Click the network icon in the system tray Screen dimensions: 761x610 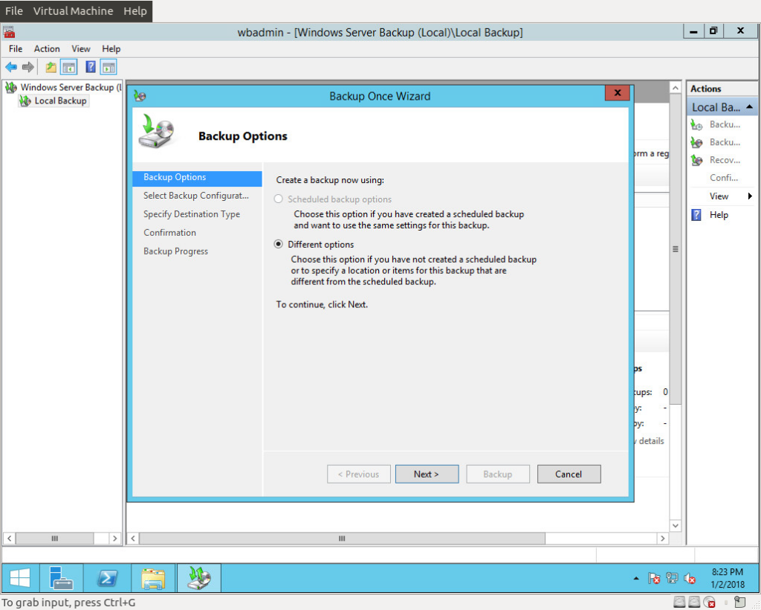(x=672, y=578)
